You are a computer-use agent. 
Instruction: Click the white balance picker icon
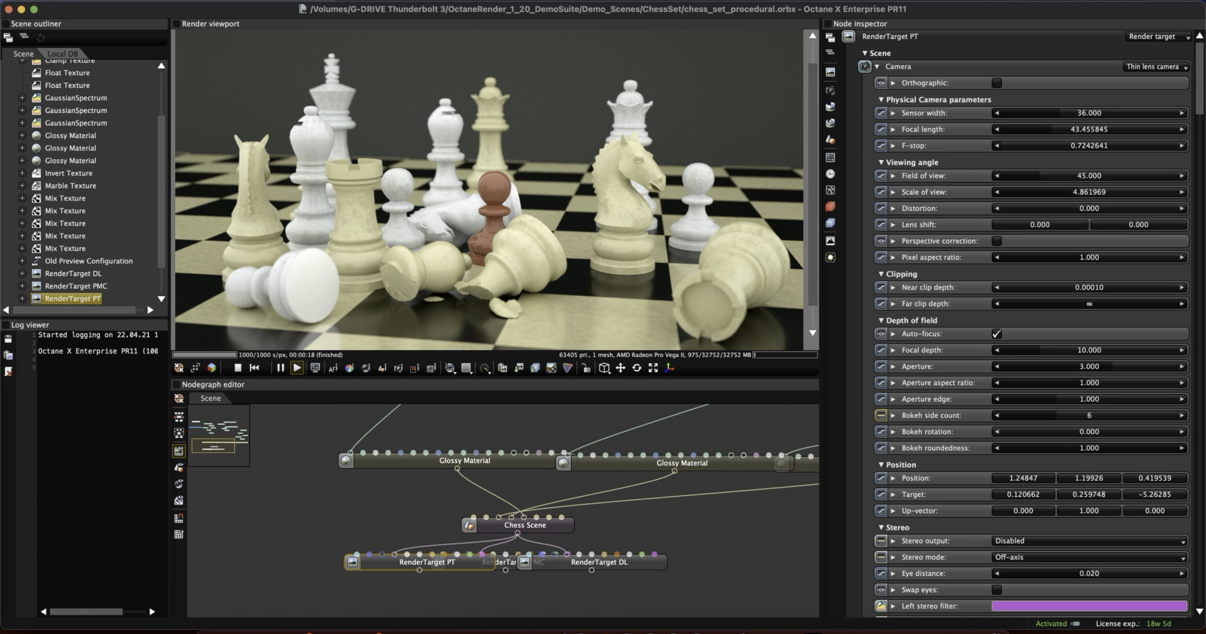click(349, 369)
